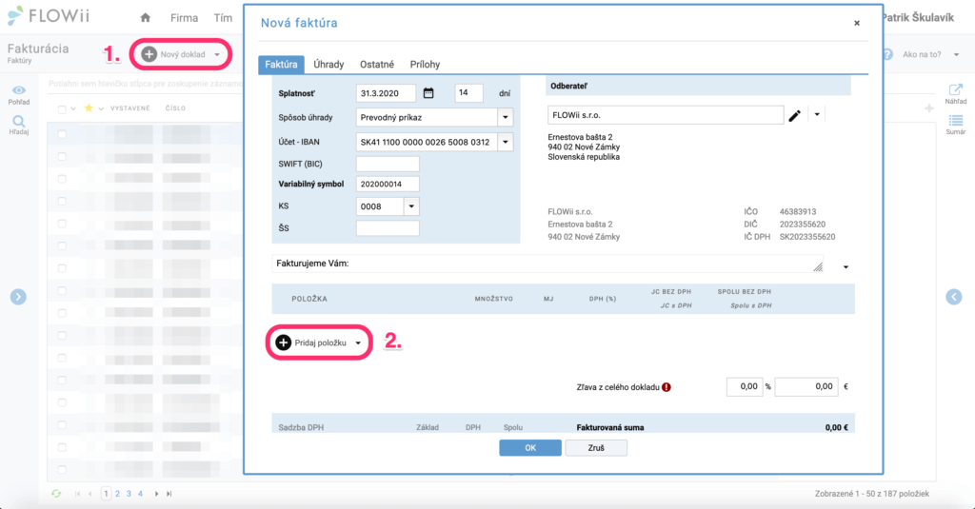The height and width of the screenshot is (509, 975).
Task: Click the plus icon of Pridaj položku
Action: (283, 343)
